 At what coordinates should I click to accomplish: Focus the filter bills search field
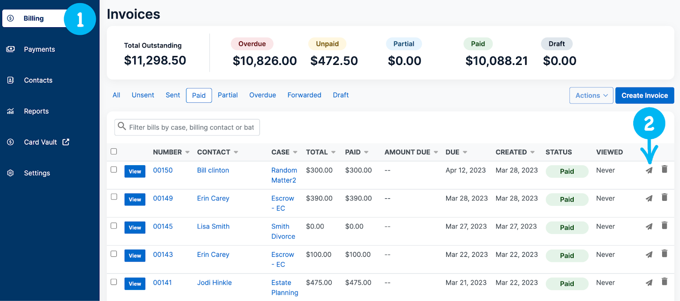[x=191, y=127]
